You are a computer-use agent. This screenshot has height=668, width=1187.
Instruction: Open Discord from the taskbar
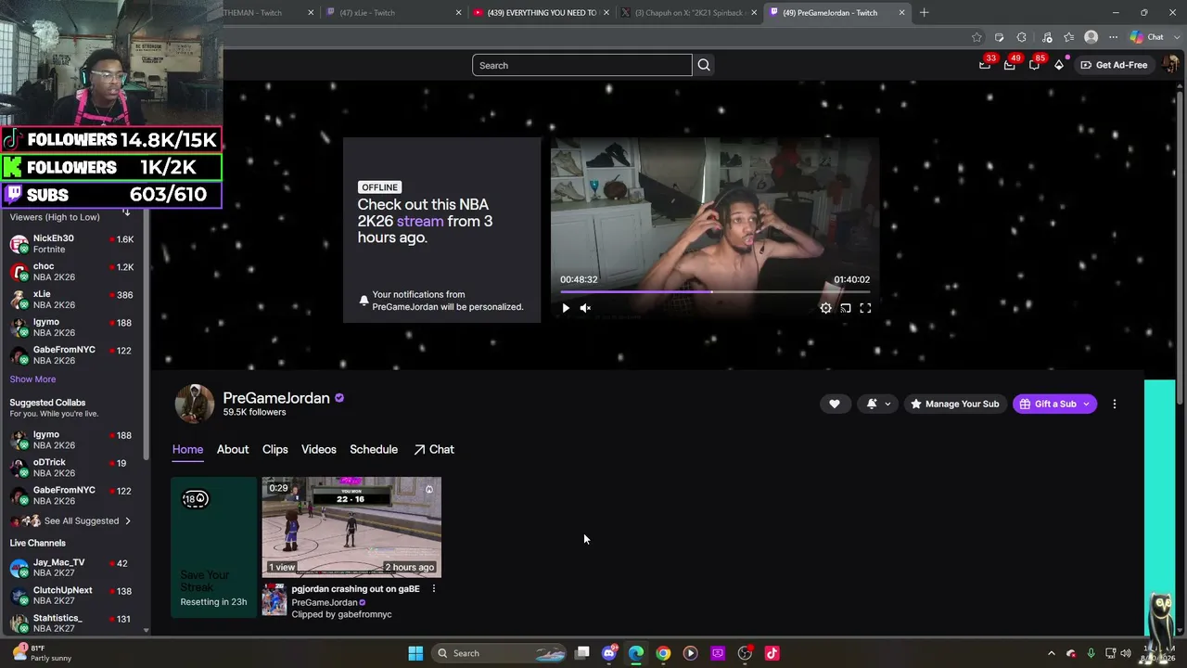[609, 653]
